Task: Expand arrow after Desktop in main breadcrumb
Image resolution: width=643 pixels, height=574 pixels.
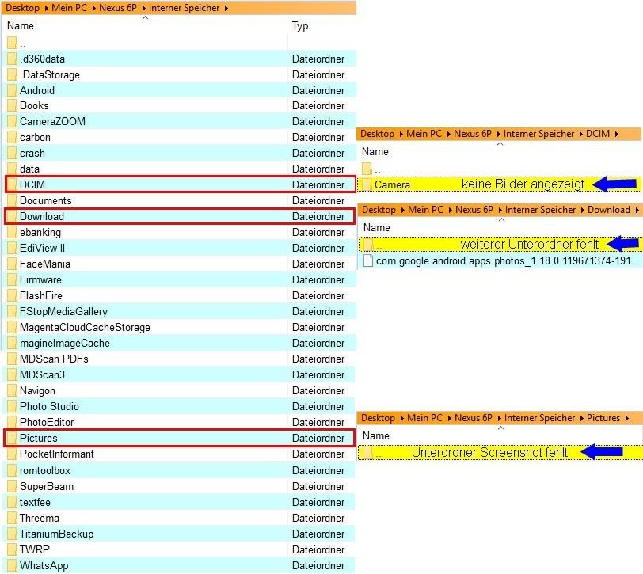Action: pos(47,8)
